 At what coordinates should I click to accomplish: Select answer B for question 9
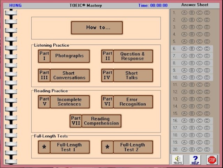[192, 70]
